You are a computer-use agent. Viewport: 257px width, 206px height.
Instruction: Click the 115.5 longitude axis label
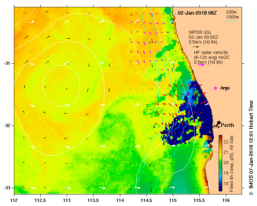tap(200, 200)
